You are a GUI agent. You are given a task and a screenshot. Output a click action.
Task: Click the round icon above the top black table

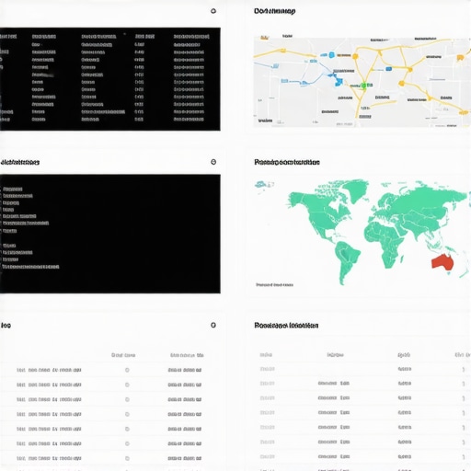click(x=213, y=11)
